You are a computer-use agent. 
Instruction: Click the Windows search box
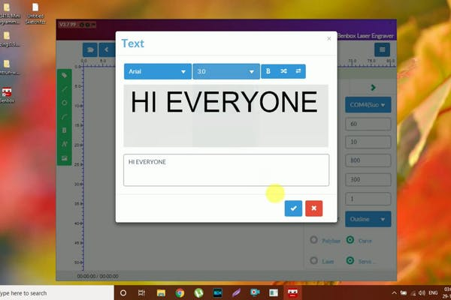[56, 293]
